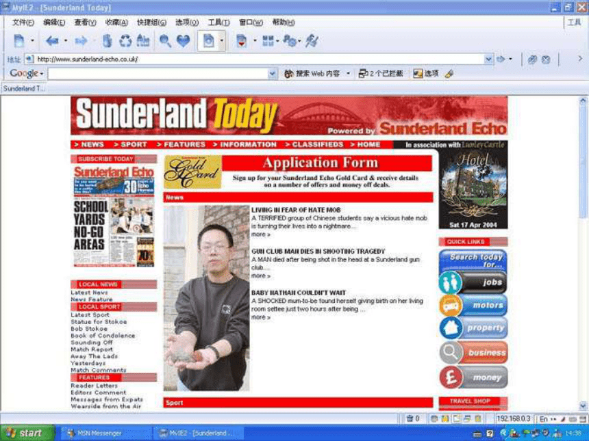
Task: Click the business magnifier icon in Quick Links
Action: coord(451,352)
